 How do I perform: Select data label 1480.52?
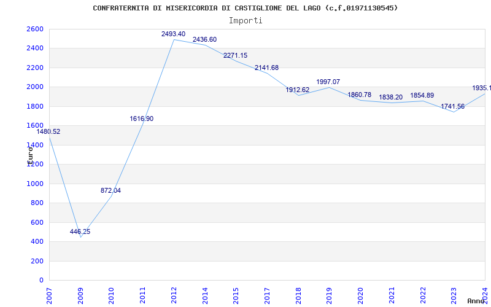tap(48, 131)
